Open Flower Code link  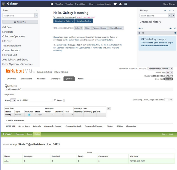coord(171,134)
